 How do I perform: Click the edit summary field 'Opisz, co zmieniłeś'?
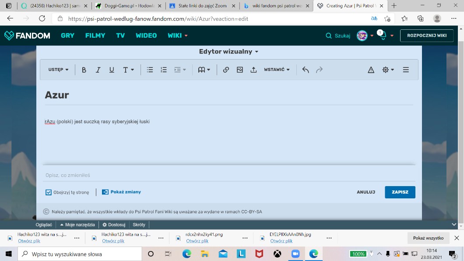[x=228, y=175]
